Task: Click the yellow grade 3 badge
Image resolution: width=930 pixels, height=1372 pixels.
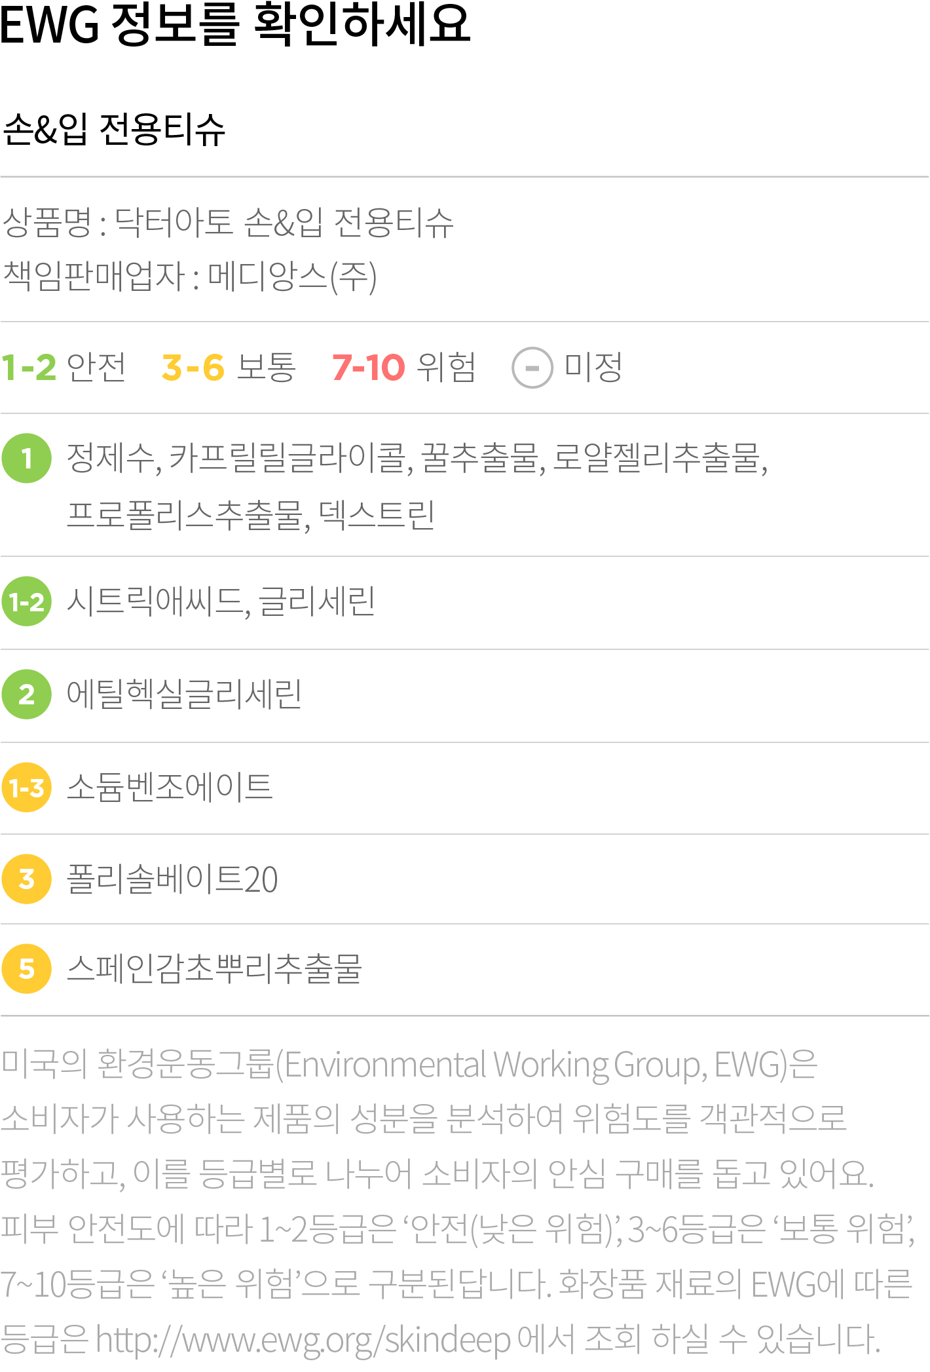Action: click(x=27, y=879)
